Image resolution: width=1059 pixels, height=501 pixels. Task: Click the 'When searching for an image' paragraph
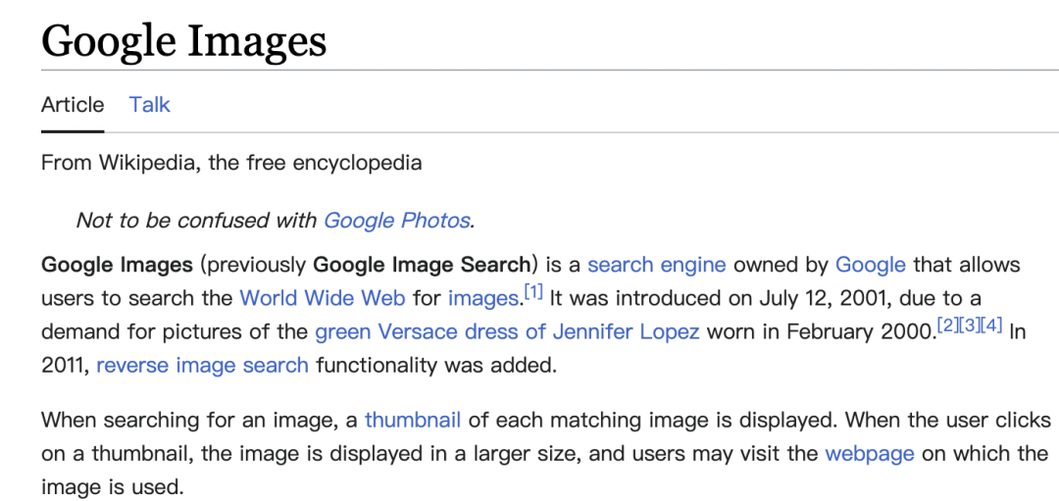pyautogui.click(x=544, y=453)
